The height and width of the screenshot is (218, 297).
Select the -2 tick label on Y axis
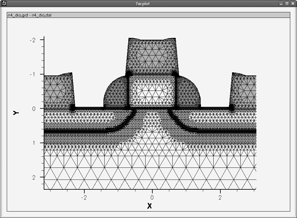point(32,40)
